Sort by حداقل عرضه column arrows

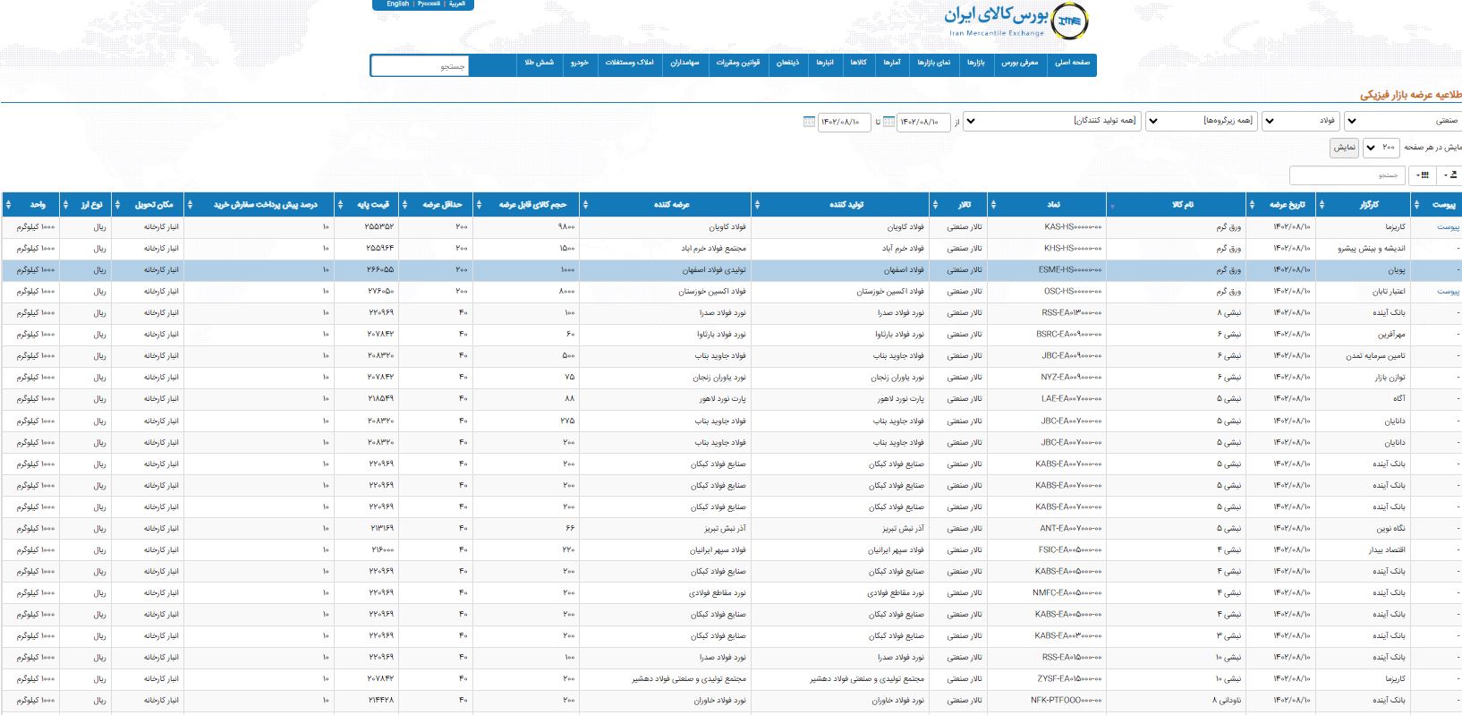coord(406,205)
